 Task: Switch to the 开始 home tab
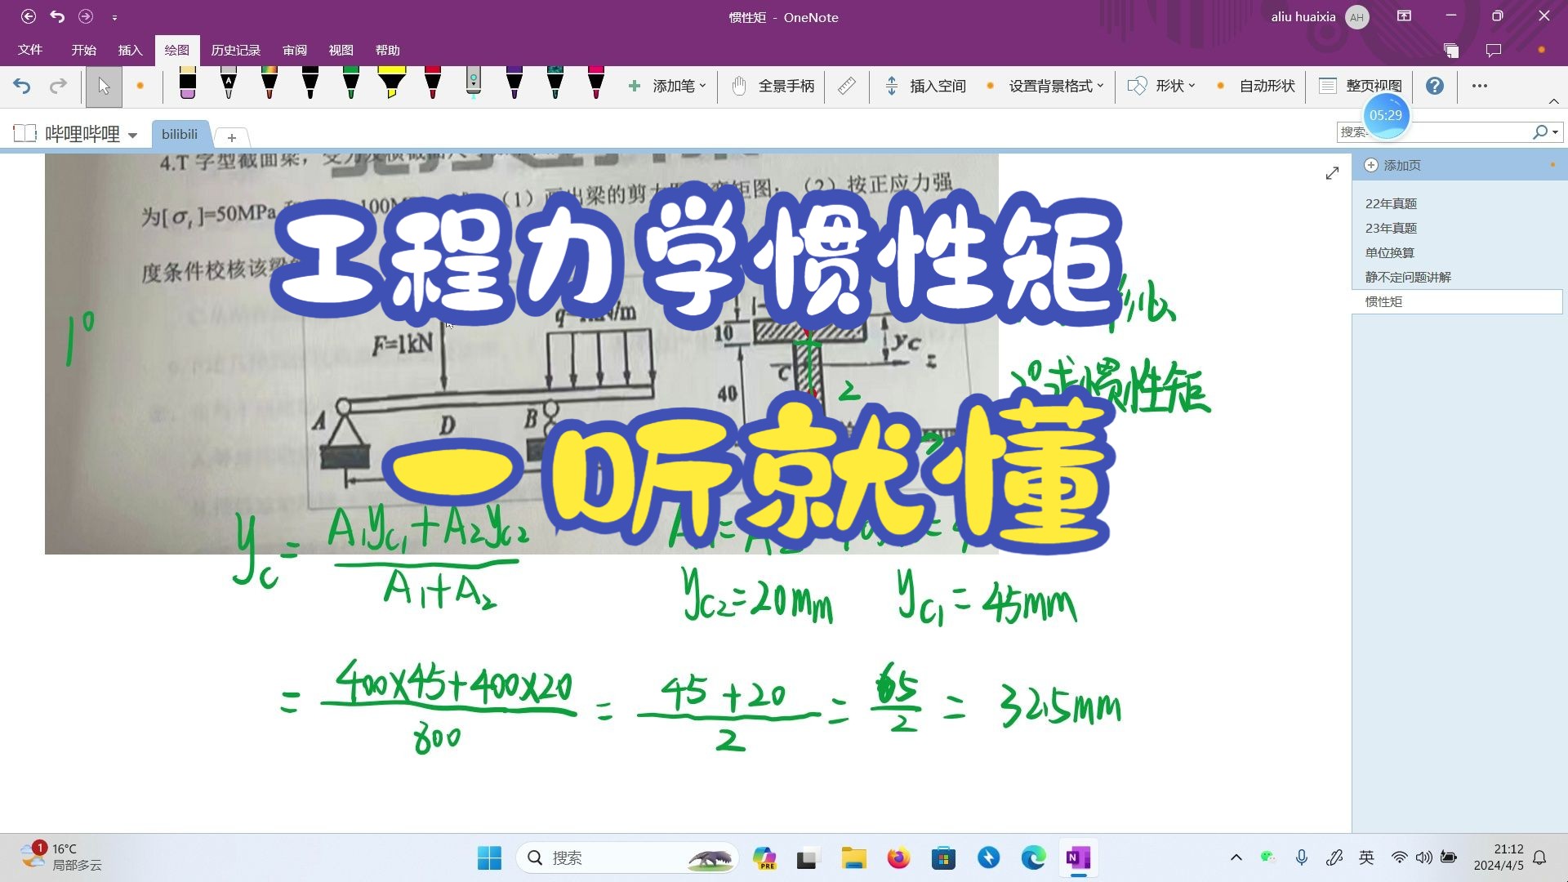tap(83, 50)
